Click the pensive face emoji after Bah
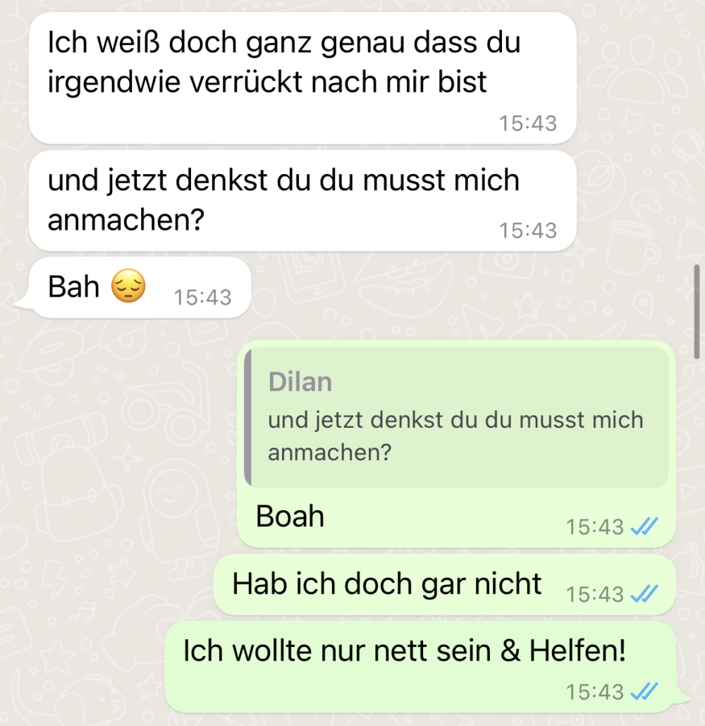705x726 pixels. click(128, 285)
